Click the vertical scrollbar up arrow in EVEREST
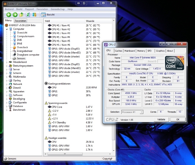Image resolution: width=195 pixels, height=165 pixels. (x=114, y=20)
